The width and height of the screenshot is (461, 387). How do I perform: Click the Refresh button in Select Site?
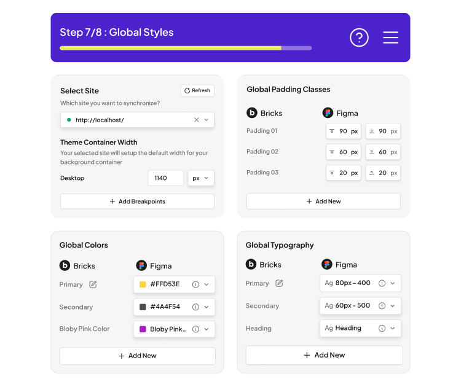(x=197, y=90)
